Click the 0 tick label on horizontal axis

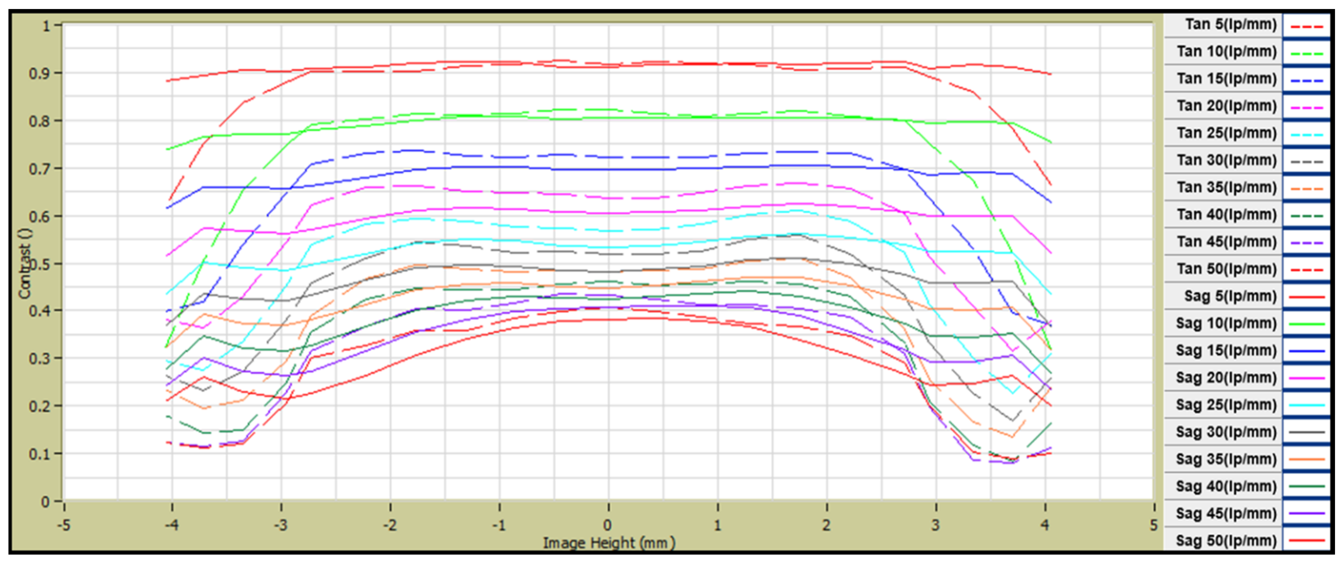pos(608,524)
